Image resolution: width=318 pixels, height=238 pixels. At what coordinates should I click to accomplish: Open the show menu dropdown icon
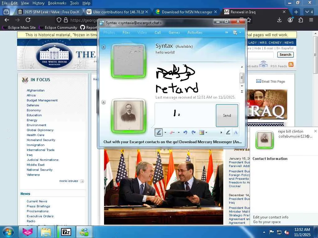(x=237, y=32)
